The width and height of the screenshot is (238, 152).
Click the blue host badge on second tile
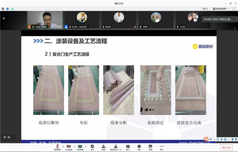click(x=66, y=27)
